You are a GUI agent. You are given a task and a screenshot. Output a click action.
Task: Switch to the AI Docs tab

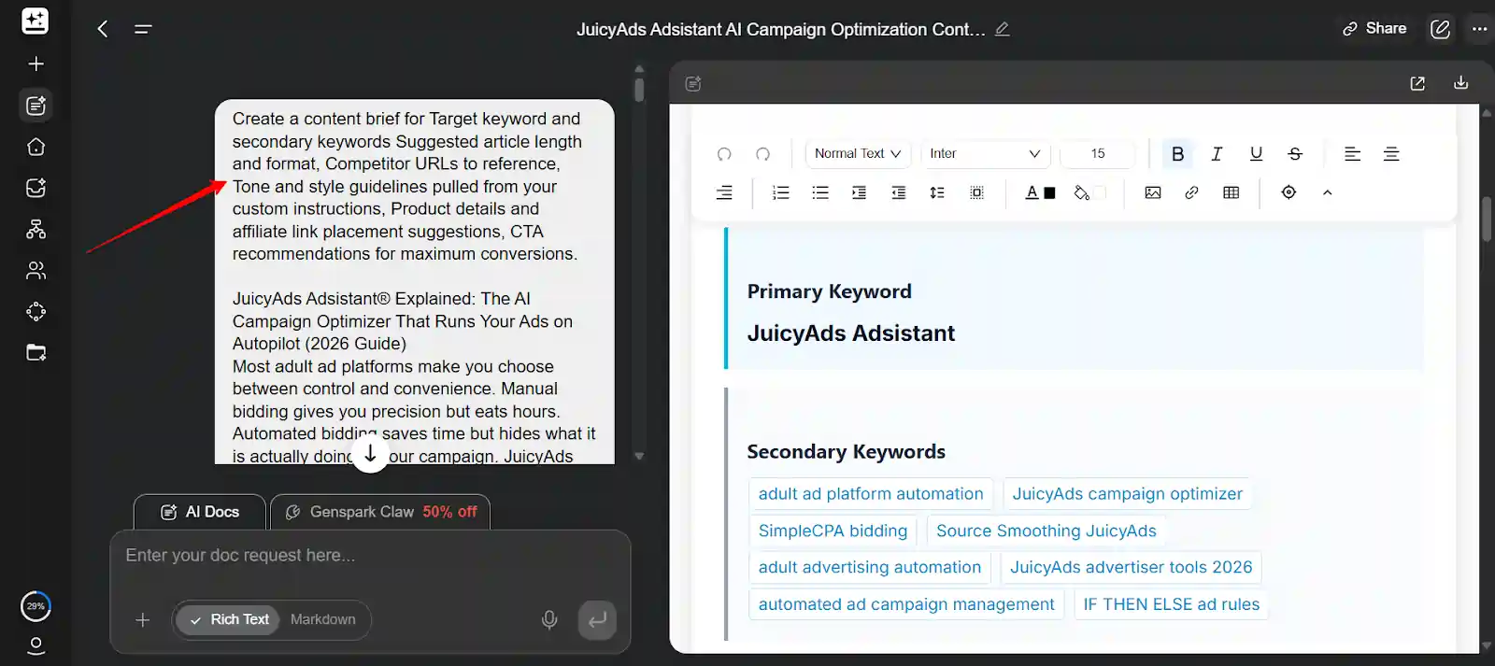[x=200, y=512]
